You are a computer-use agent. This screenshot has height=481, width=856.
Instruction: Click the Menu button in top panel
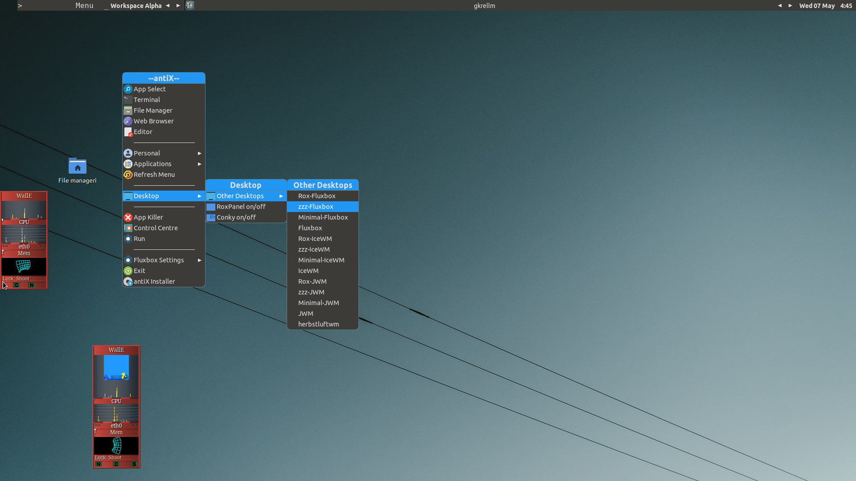[x=84, y=5]
